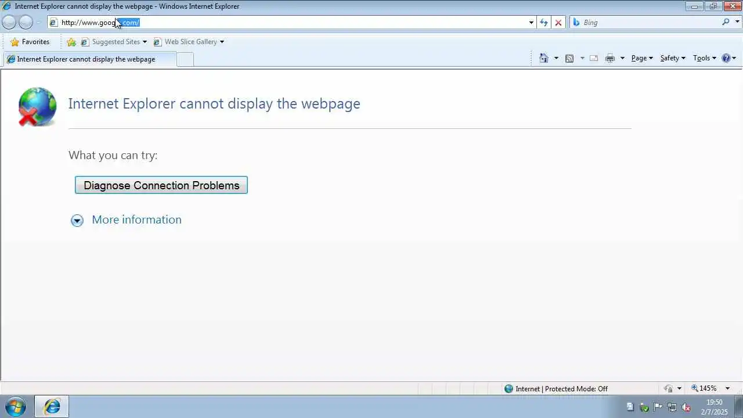Click the security lock status bar icon
Screen dimensions: 743x418
(x=669, y=388)
